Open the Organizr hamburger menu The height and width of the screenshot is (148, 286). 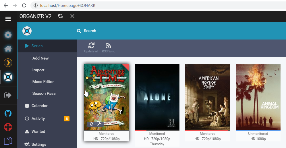click(x=8, y=19)
